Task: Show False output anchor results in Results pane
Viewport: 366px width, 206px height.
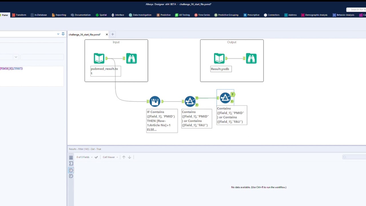Action: pyautogui.click(x=71, y=176)
